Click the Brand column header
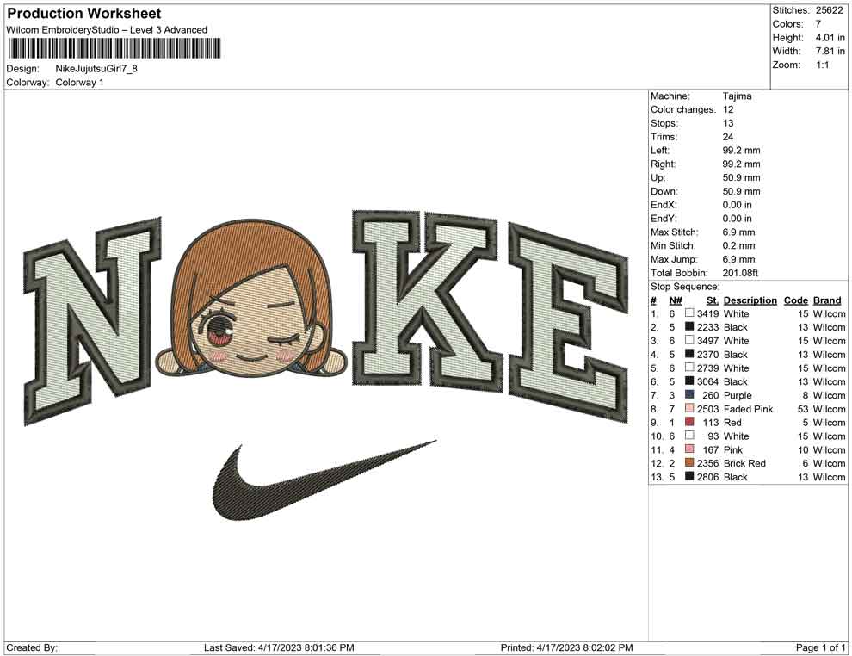The height and width of the screenshot is (656, 852). point(827,300)
